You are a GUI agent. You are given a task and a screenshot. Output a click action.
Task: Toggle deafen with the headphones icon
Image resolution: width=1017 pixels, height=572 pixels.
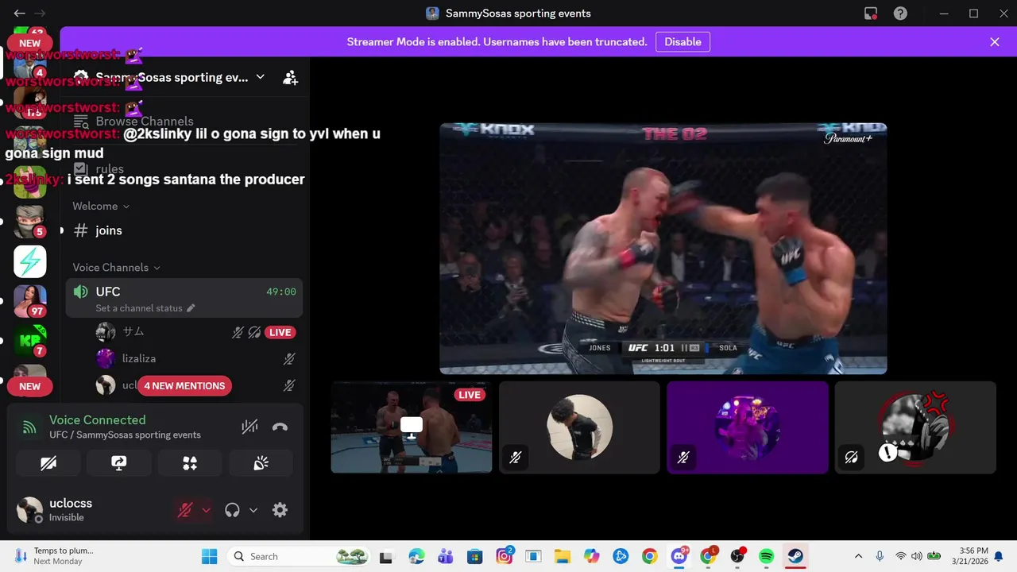(x=232, y=510)
